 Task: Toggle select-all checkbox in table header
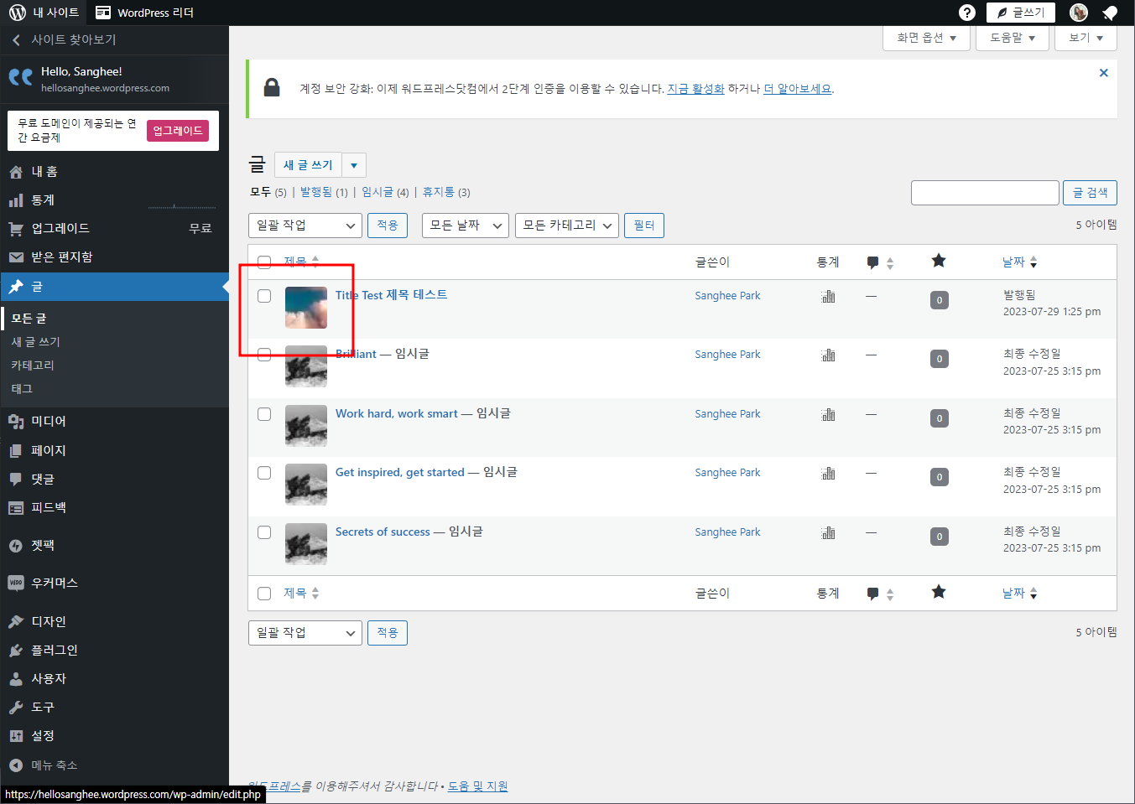pyautogui.click(x=264, y=262)
